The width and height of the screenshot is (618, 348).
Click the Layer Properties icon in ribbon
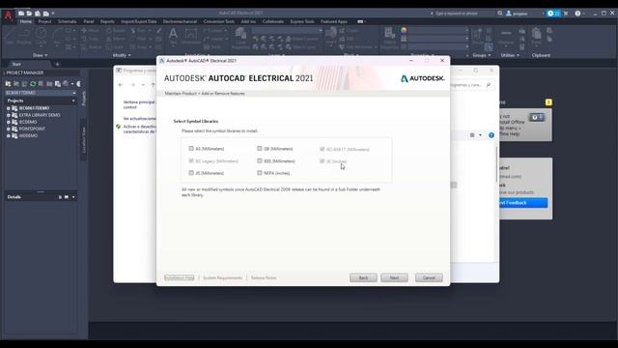[x=240, y=39]
